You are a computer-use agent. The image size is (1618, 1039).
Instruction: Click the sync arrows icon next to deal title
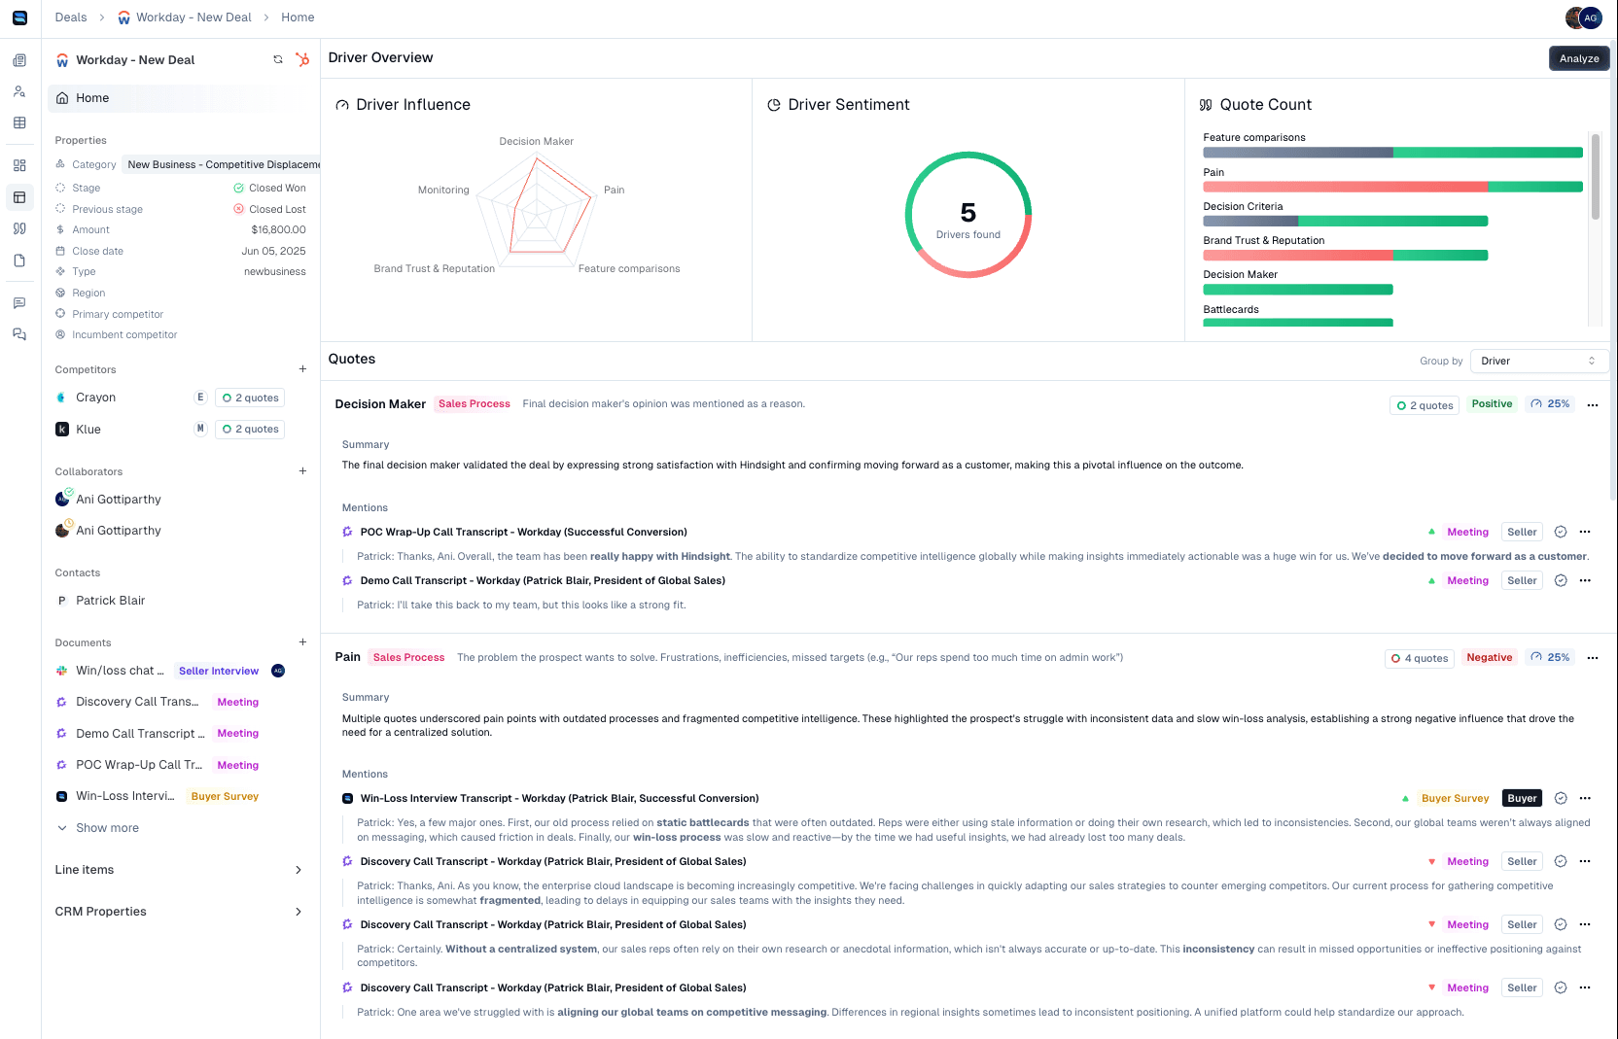(x=278, y=59)
